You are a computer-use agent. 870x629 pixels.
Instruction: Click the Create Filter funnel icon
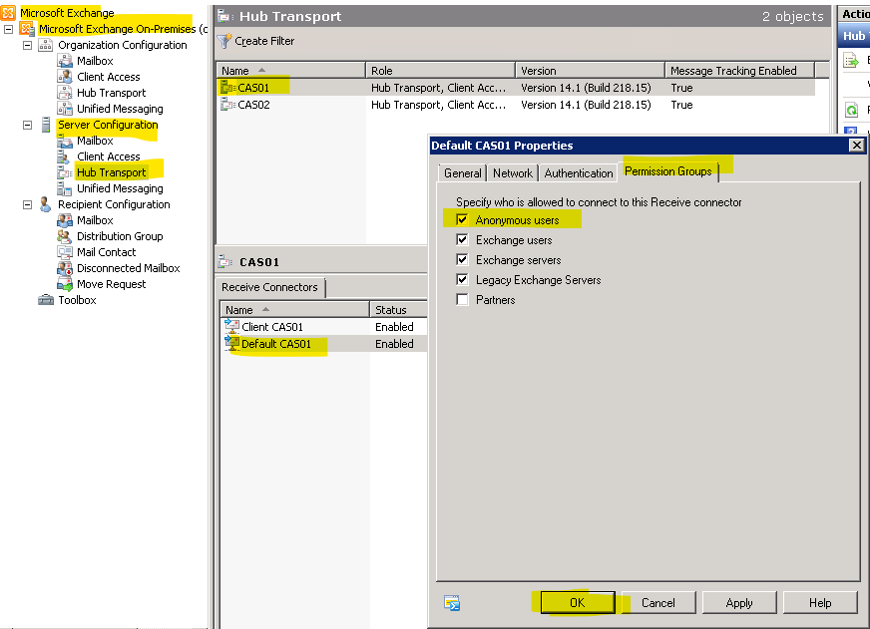pos(224,41)
